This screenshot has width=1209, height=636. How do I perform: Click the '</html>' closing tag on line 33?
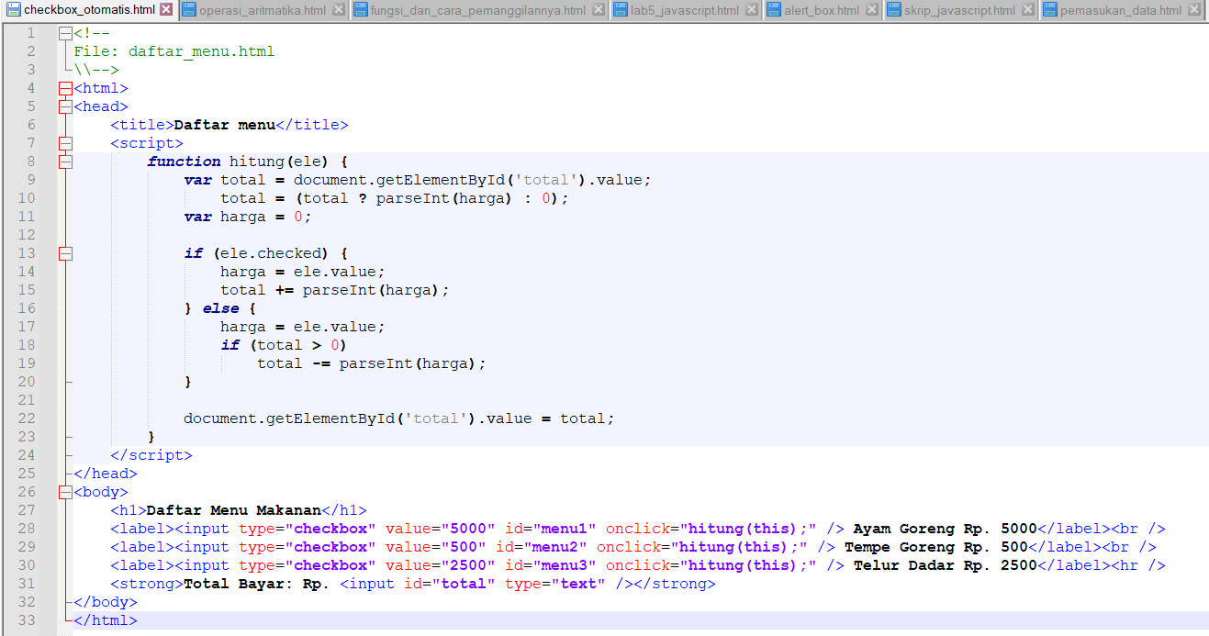click(x=106, y=620)
